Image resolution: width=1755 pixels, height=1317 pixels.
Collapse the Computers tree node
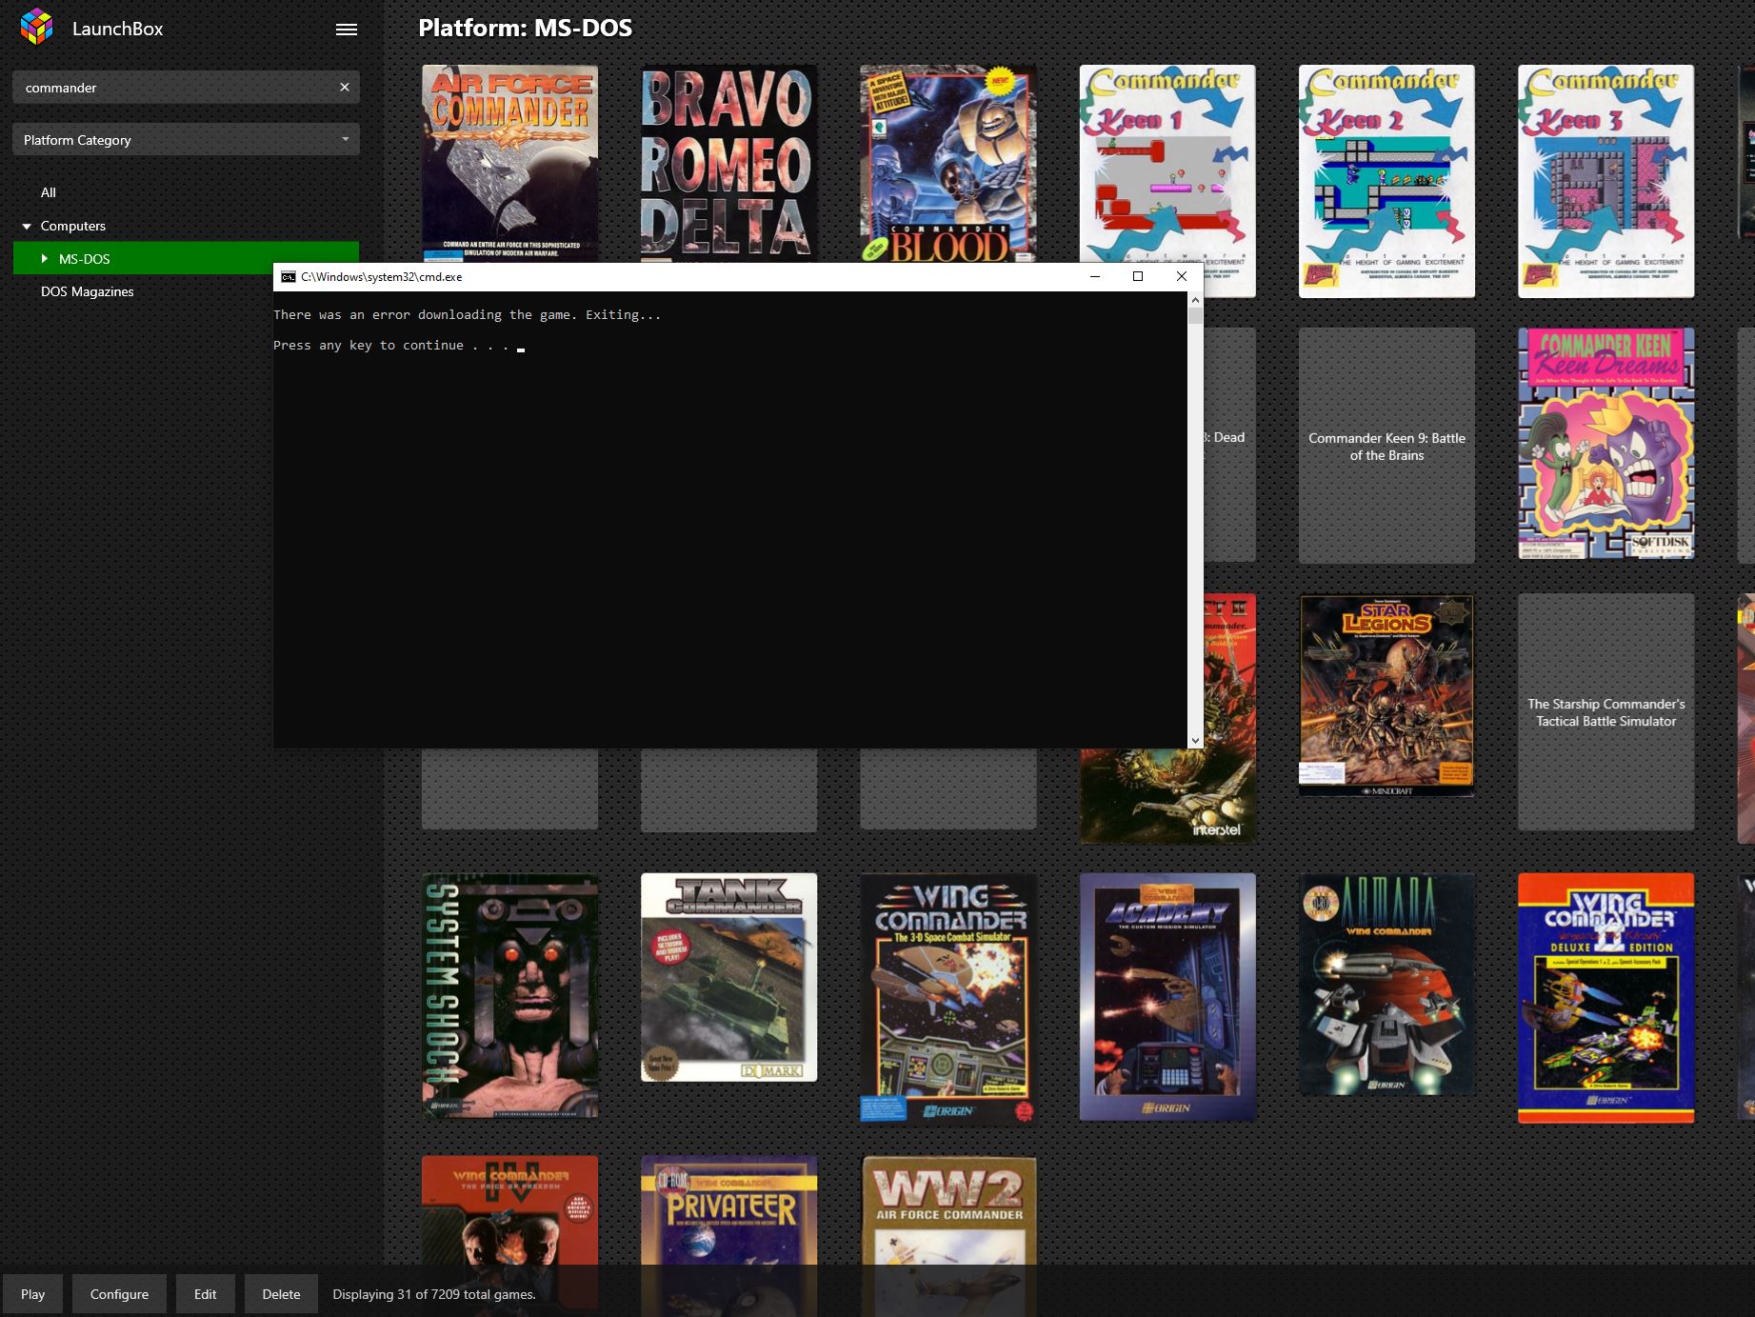(27, 227)
